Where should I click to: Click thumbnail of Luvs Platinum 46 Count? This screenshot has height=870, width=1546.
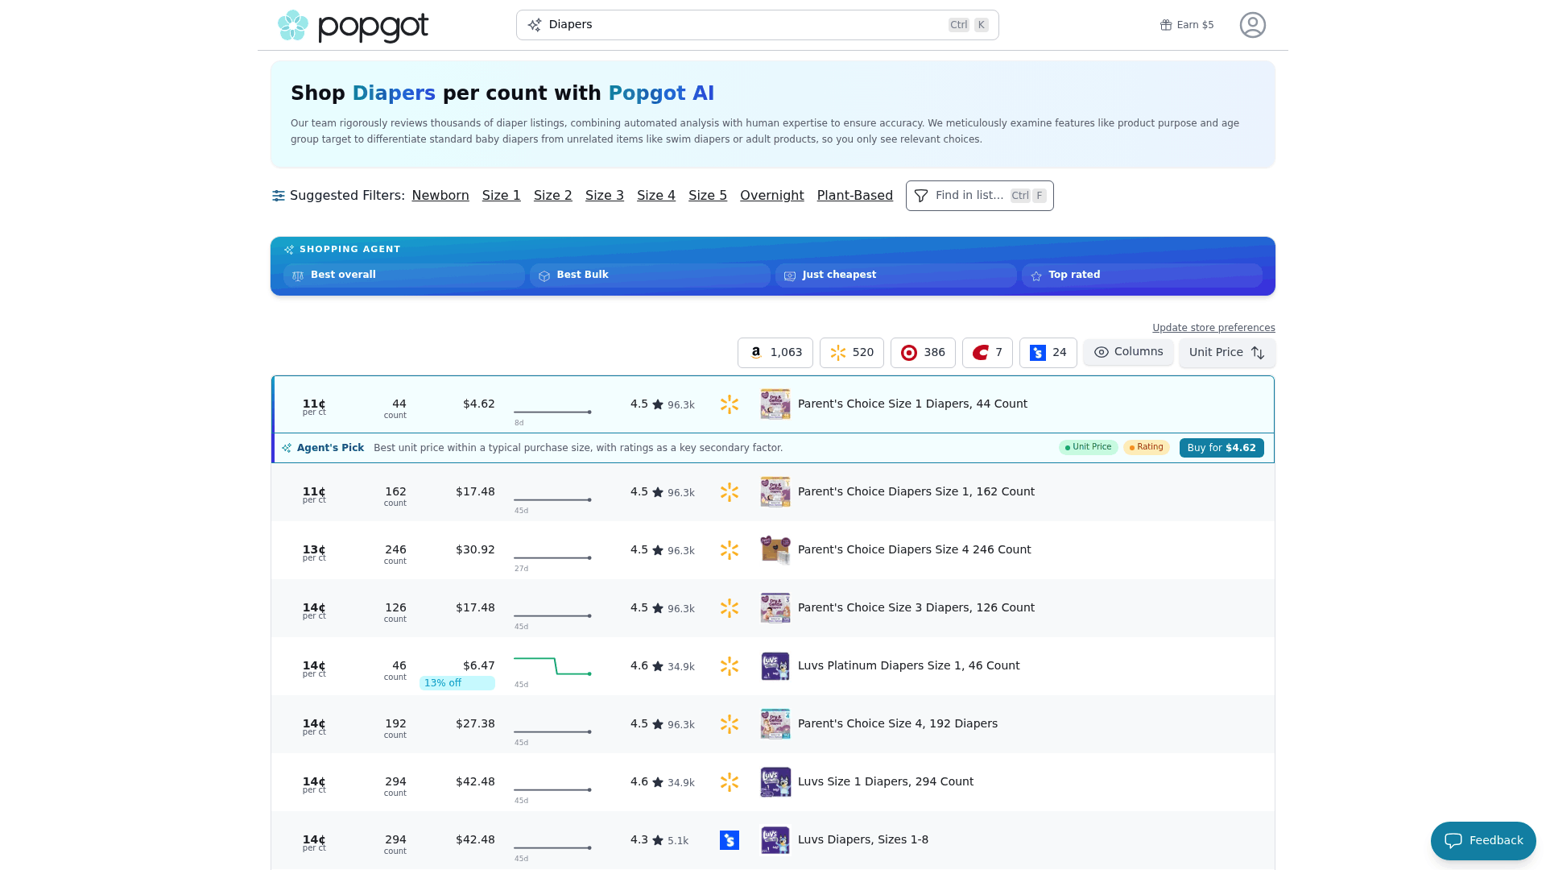click(775, 666)
